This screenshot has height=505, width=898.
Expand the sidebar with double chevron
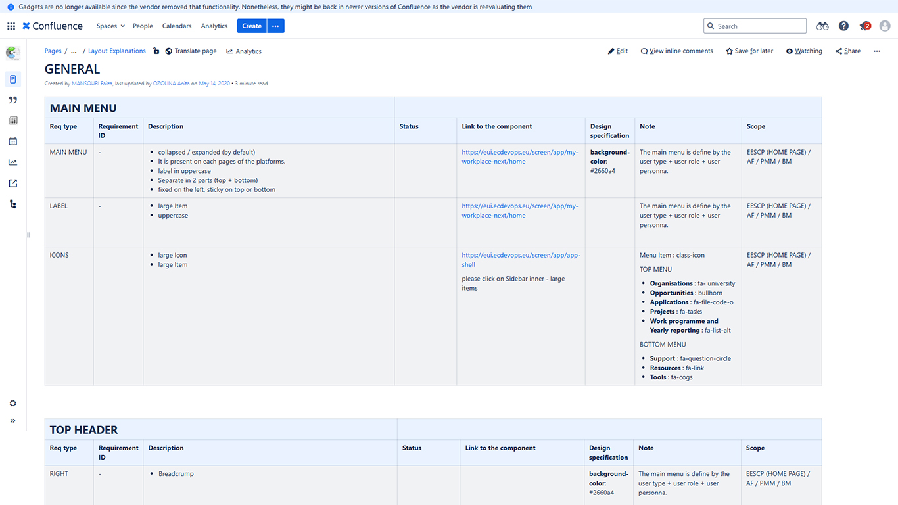click(x=12, y=421)
